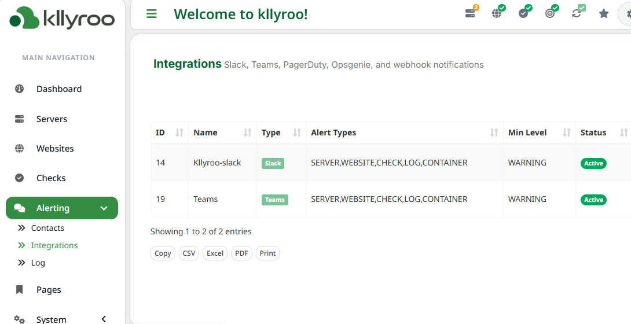Click the star favorites icon
631x324 pixels.
click(x=604, y=14)
